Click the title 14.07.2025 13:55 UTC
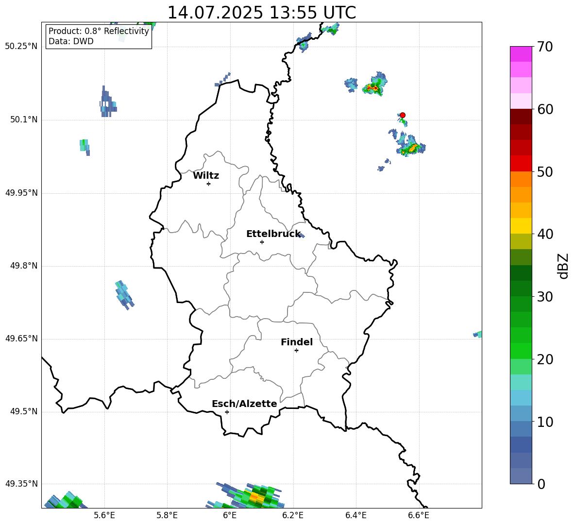This screenshot has width=575, height=525. pyautogui.click(x=261, y=13)
